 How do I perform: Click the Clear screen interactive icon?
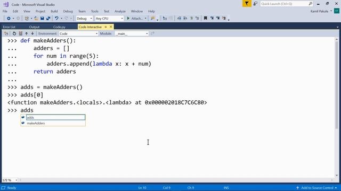tap(20, 33)
